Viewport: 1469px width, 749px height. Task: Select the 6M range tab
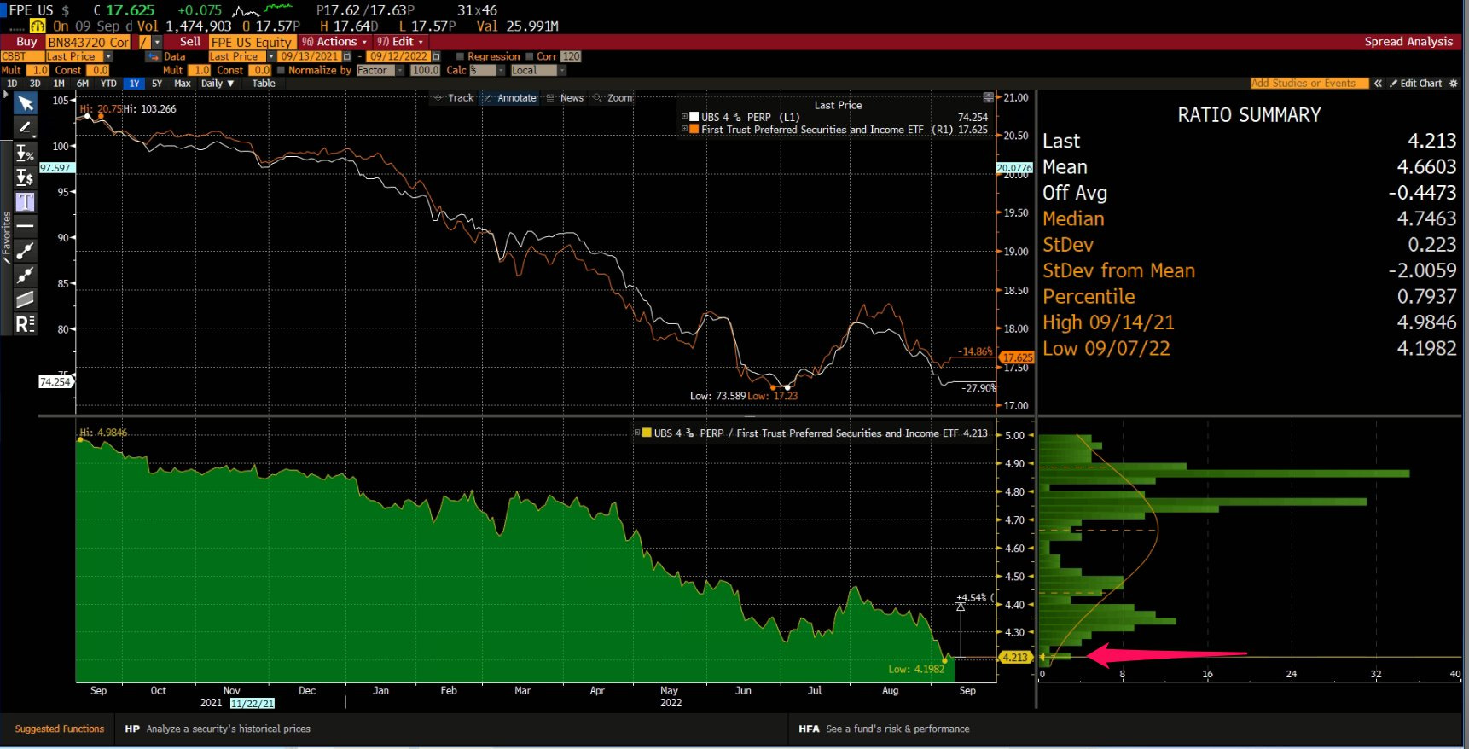[83, 84]
